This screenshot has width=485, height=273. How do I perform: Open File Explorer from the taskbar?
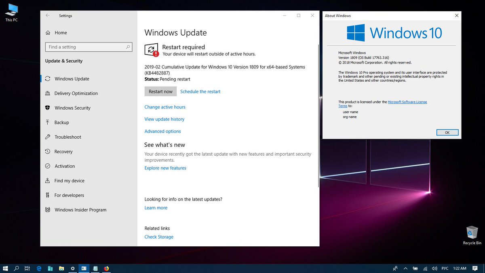pyautogui.click(x=62, y=268)
